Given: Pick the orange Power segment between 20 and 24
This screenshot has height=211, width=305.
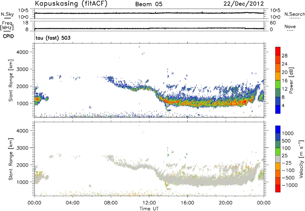Looking at the screenshot, I should pyautogui.click(x=278, y=68).
